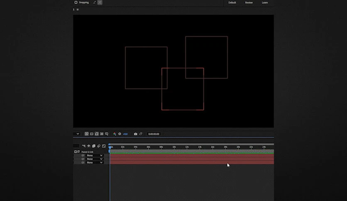This screenshot has height=201, width=347.
Task: Click the grid and guide options icon
Action: [x=107, y=134]
